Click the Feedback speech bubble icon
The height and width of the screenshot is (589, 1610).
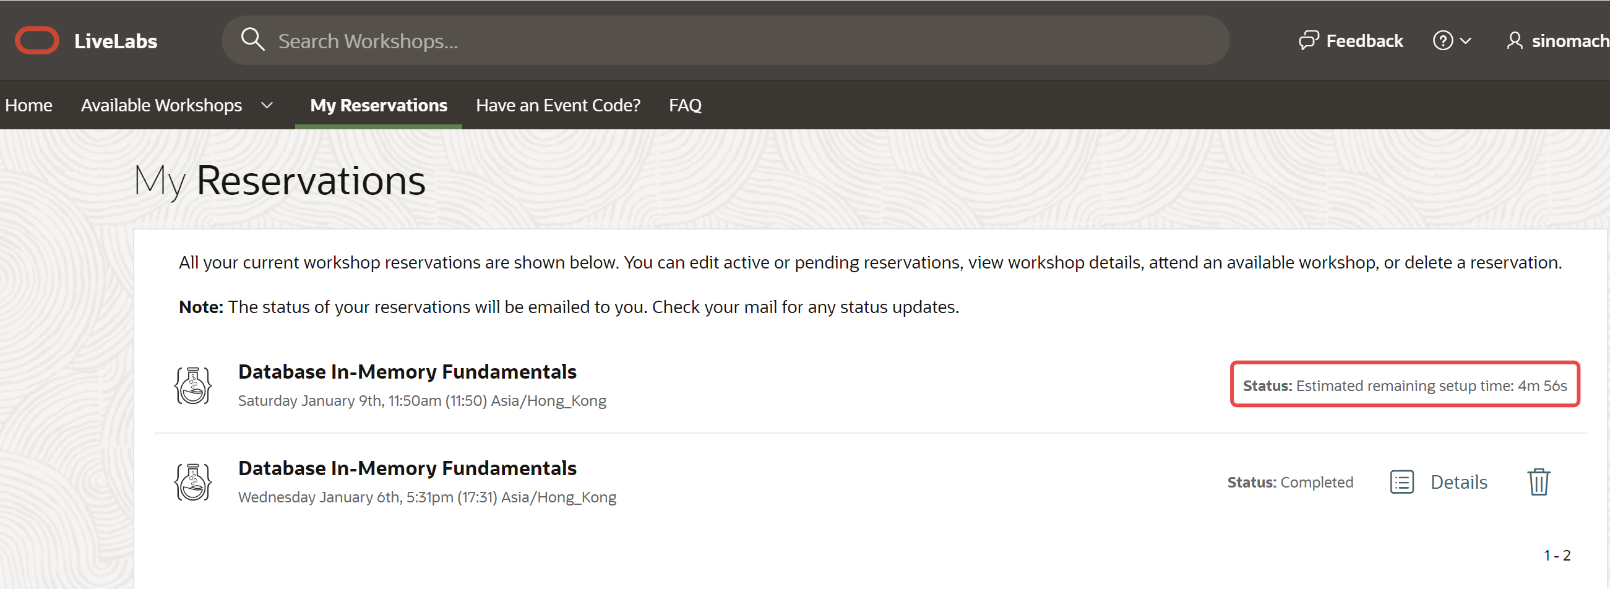1308,41
